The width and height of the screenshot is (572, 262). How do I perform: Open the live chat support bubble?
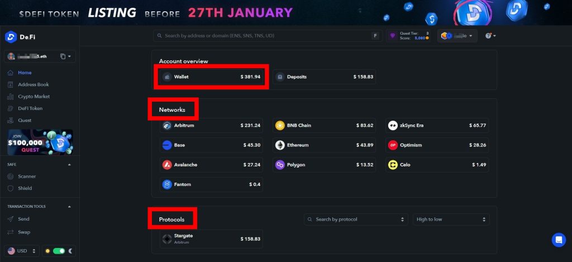559,240
